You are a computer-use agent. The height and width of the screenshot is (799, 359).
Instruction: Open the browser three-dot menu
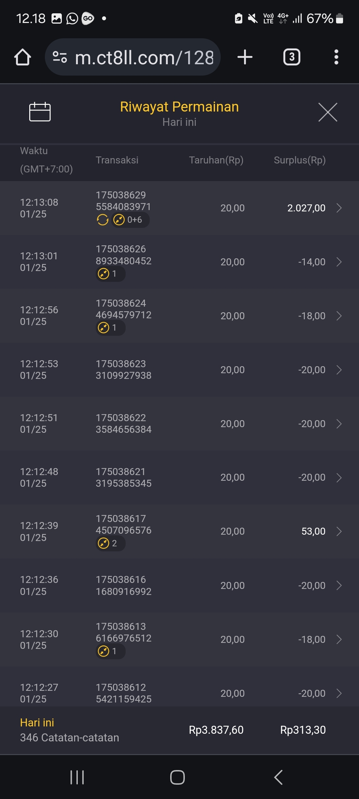pyautogui.click(x=336, y=57)
